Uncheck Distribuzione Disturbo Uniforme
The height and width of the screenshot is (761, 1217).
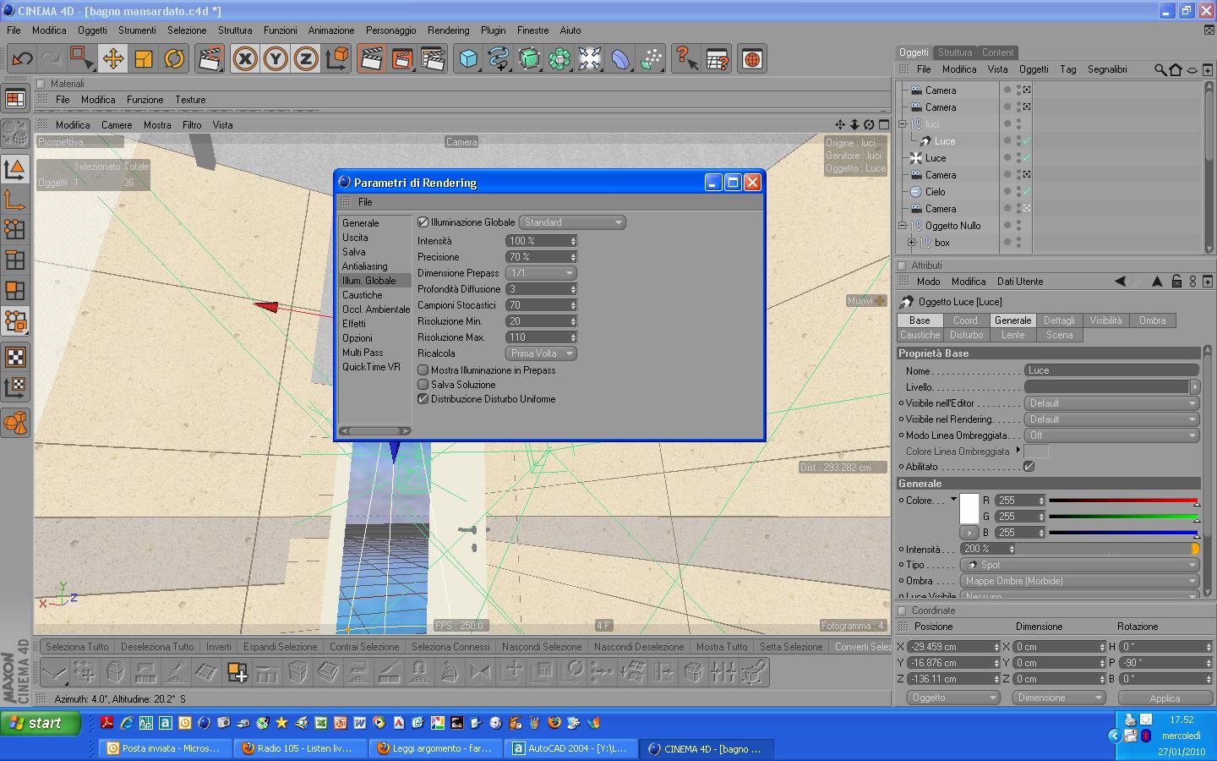tap(423, 399)
